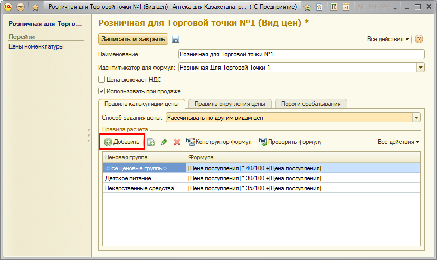
Task: Expand Идентификатор для формул dropdown arrow
Action: 421,67
